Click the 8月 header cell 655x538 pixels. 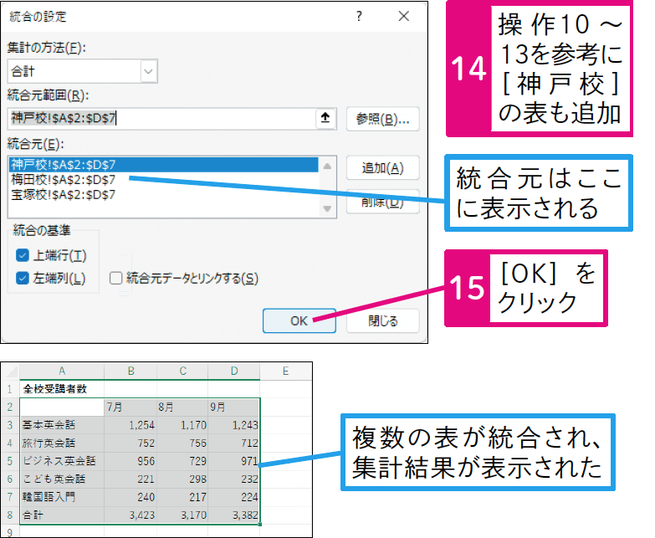tap(182, 407)
